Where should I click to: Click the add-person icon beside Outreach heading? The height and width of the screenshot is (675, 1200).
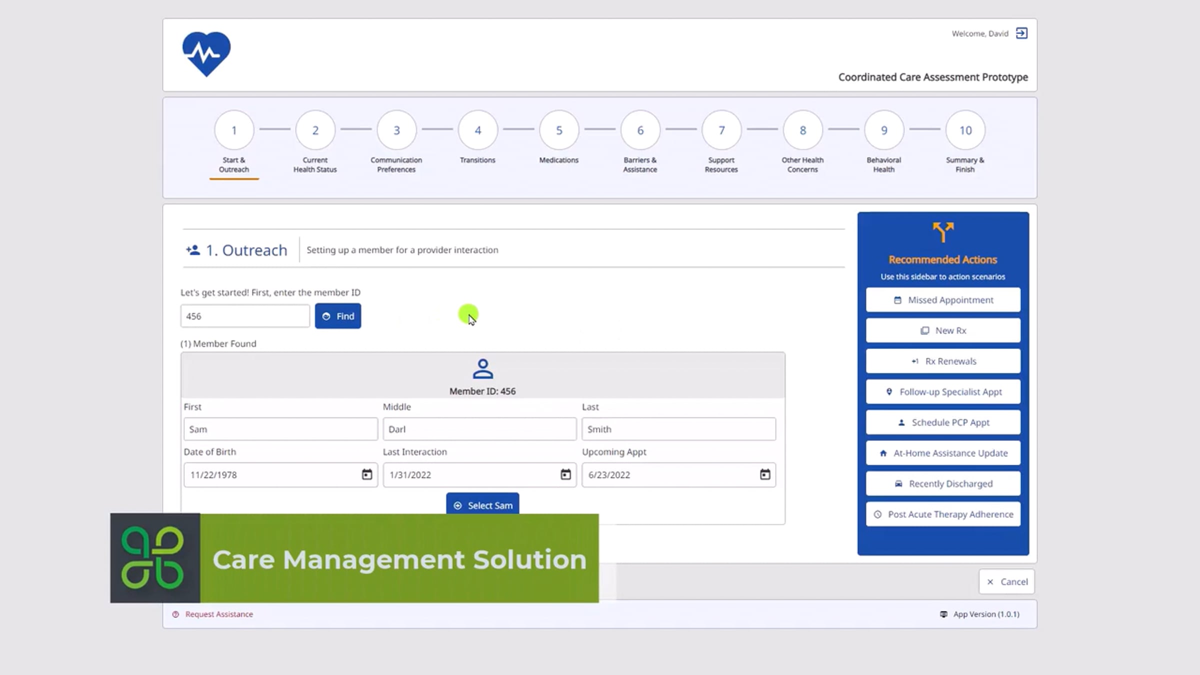coord(193,249)
